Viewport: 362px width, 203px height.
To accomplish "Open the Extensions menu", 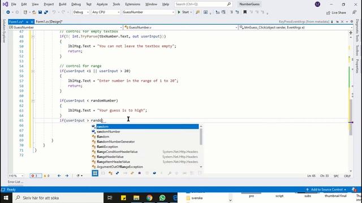I will pos(132,4).
